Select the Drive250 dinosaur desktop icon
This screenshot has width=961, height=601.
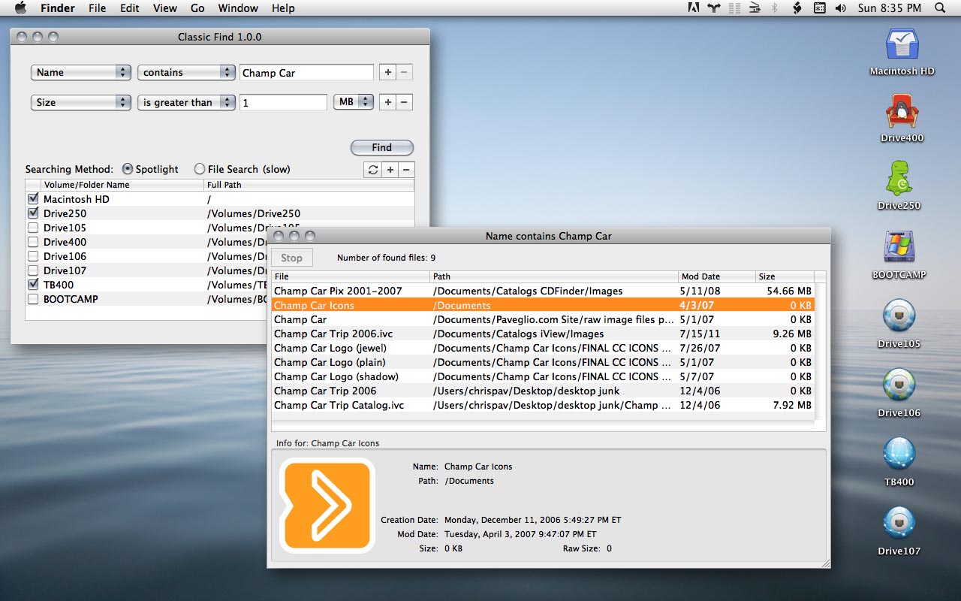[899, 179]
